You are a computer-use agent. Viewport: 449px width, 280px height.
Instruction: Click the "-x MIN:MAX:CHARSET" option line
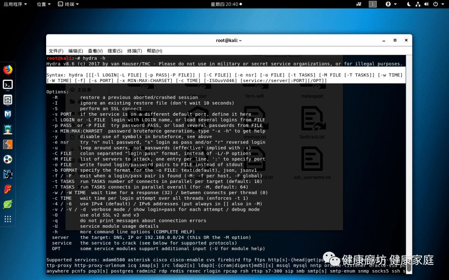pyautogui.click(x=159, y=131)
